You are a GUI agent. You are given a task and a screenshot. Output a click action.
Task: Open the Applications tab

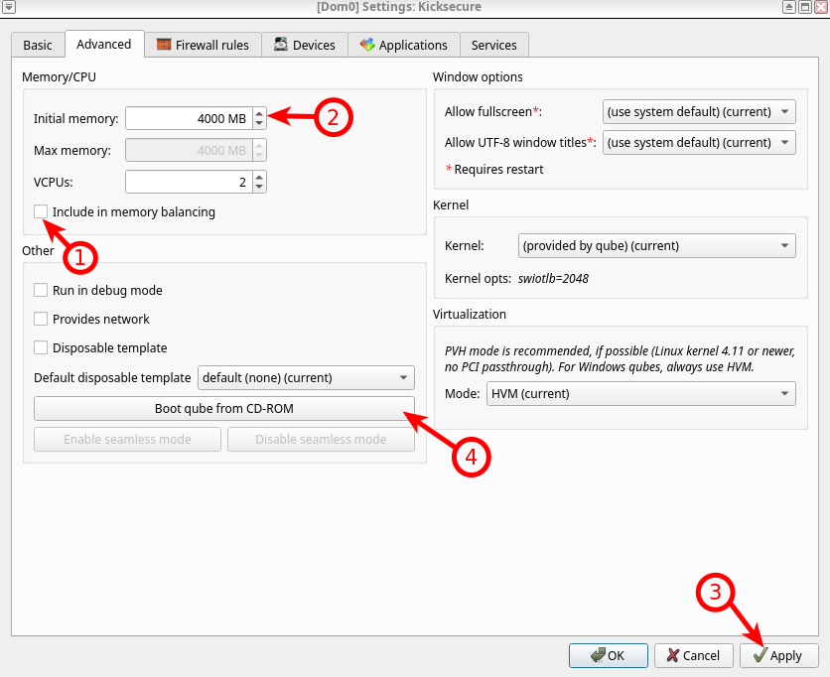[x=403, y=45]
